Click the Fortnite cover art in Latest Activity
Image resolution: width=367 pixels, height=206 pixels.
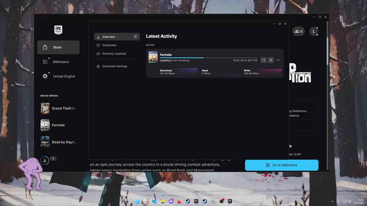click(153, 57)
